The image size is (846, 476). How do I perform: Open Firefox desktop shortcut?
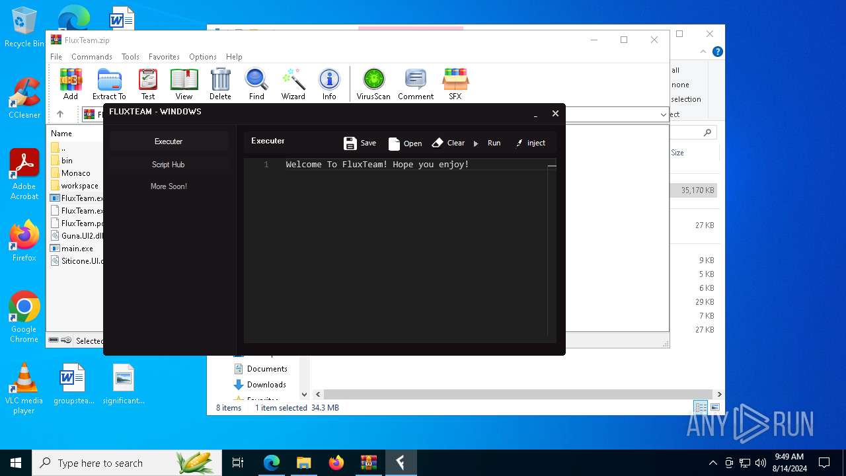[24, 241]
